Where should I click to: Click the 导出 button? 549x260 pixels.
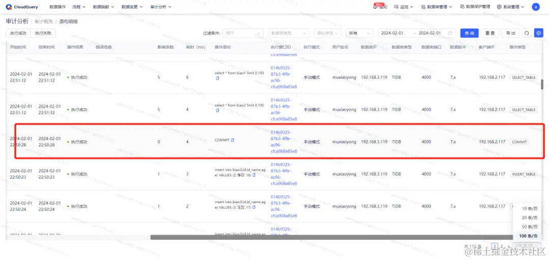tap(510, 33)
